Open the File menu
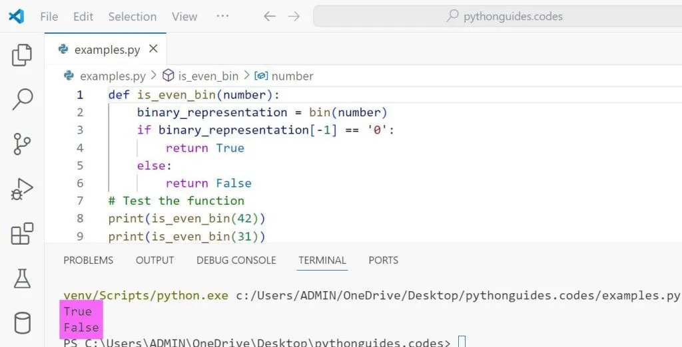The image size is (682, 347). [x=49, y=17]
